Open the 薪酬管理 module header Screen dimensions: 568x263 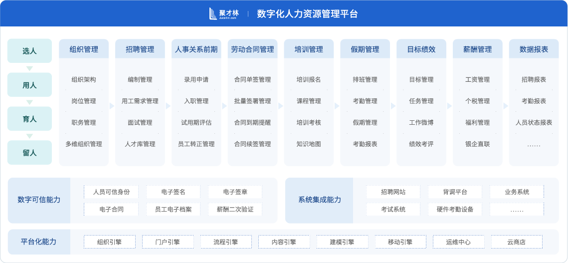(x=477, y=49)
